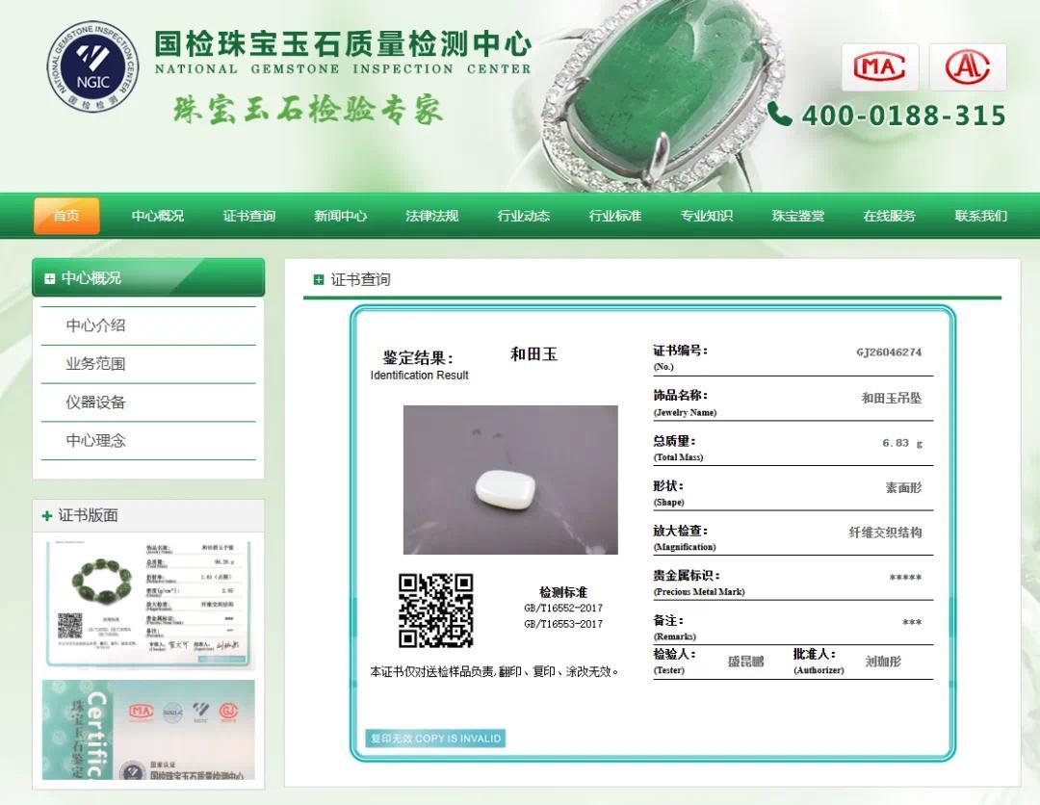Click the certificate QR code

point(436,610)
